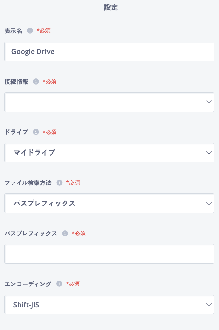Click the エンコーディング label text

[x=28, y=284]
